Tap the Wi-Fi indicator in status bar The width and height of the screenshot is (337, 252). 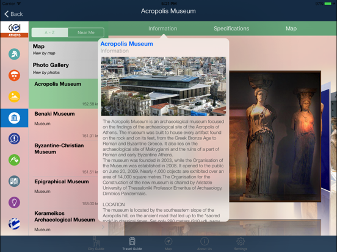tap(19, 4)
